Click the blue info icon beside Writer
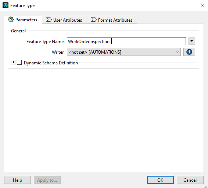Screen dimensions: 208x188 pos(189,52)
